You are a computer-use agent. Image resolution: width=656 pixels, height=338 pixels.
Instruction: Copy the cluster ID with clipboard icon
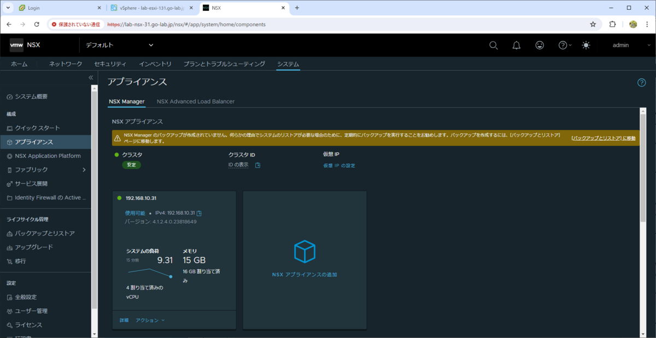coord(258,165)
